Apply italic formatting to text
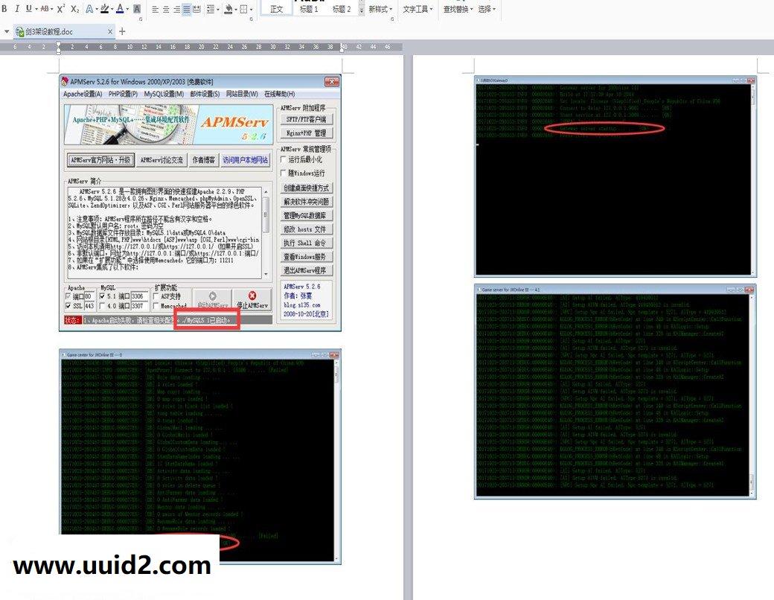 (x=16, y=9)
